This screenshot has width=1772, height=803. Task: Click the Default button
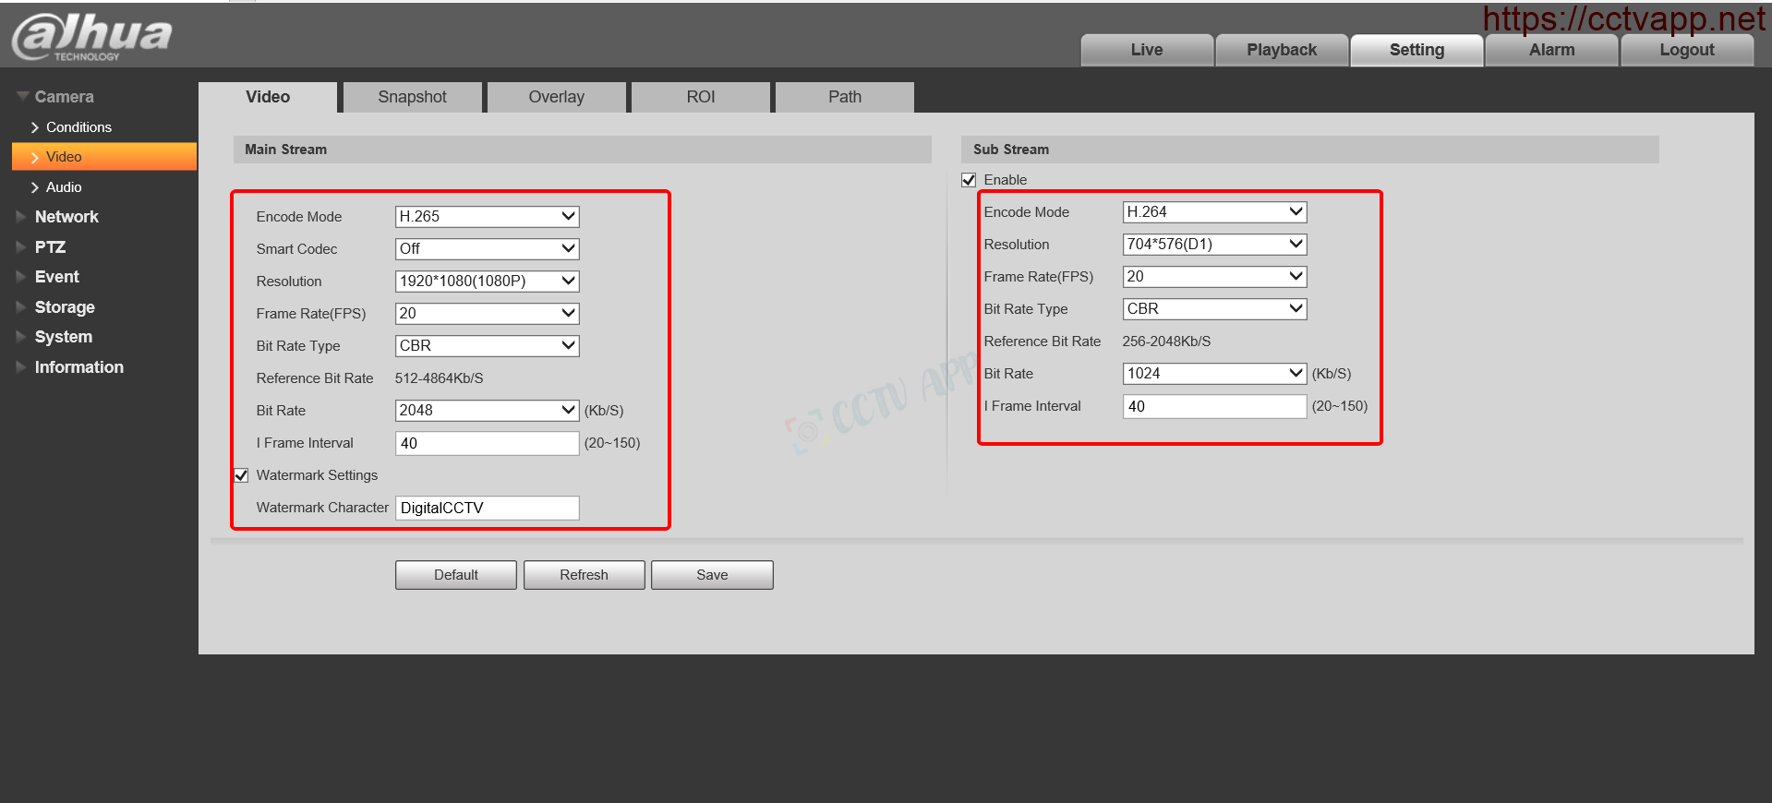point(456,575)
